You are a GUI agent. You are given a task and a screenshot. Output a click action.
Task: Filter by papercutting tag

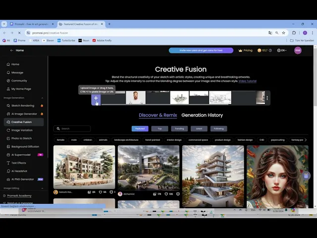point(277,140)
